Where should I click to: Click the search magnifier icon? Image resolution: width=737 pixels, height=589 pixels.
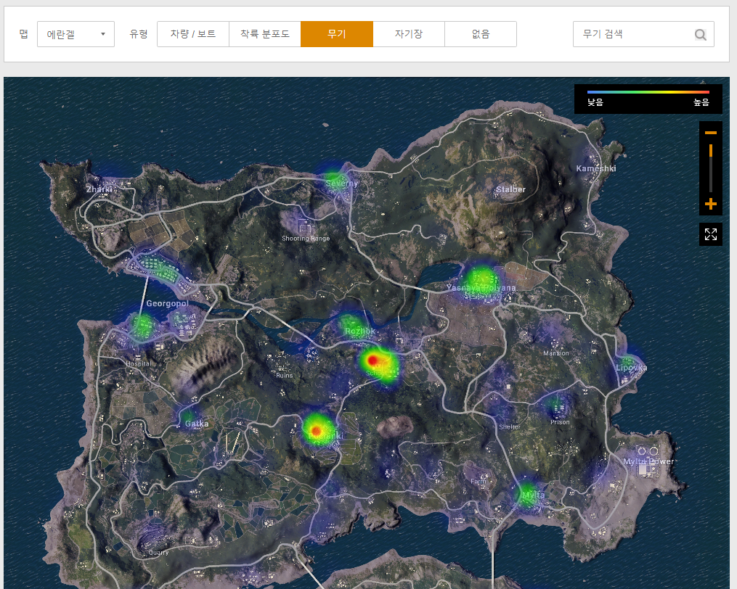(x=701, y=34)
